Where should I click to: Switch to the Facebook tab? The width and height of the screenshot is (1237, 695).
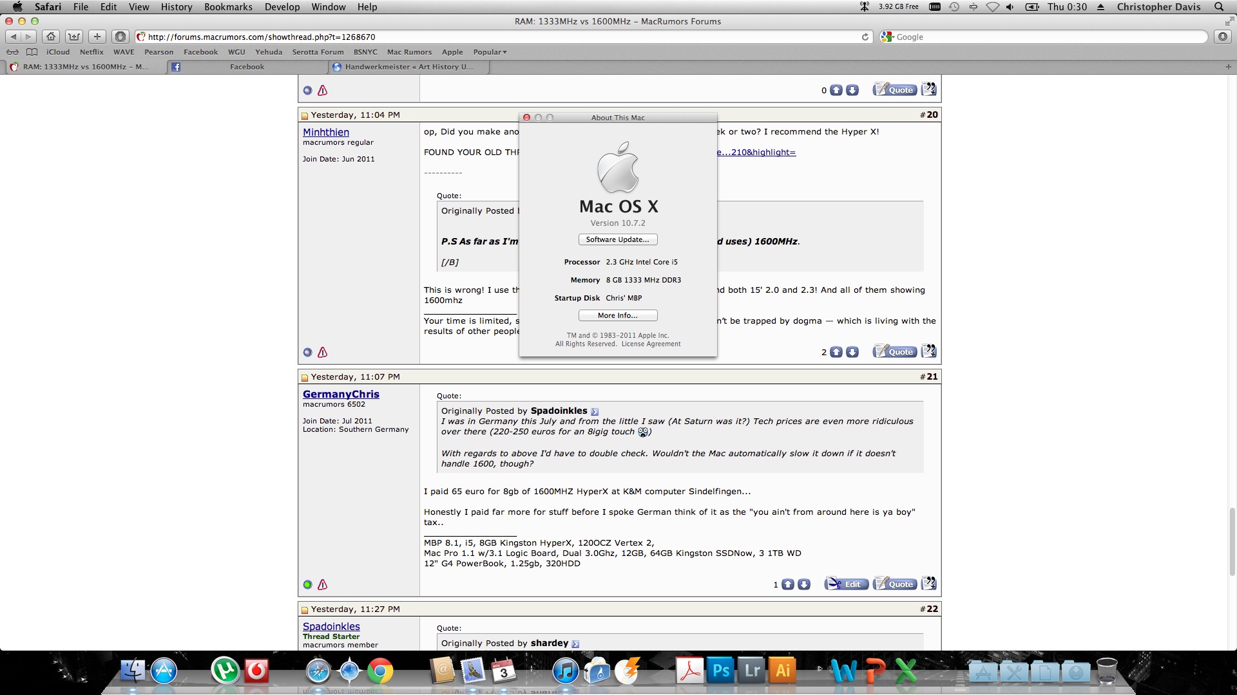pos(247,66)
